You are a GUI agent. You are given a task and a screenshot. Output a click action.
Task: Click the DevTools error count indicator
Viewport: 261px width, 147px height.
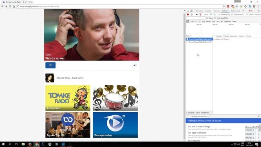click(250, 11)
